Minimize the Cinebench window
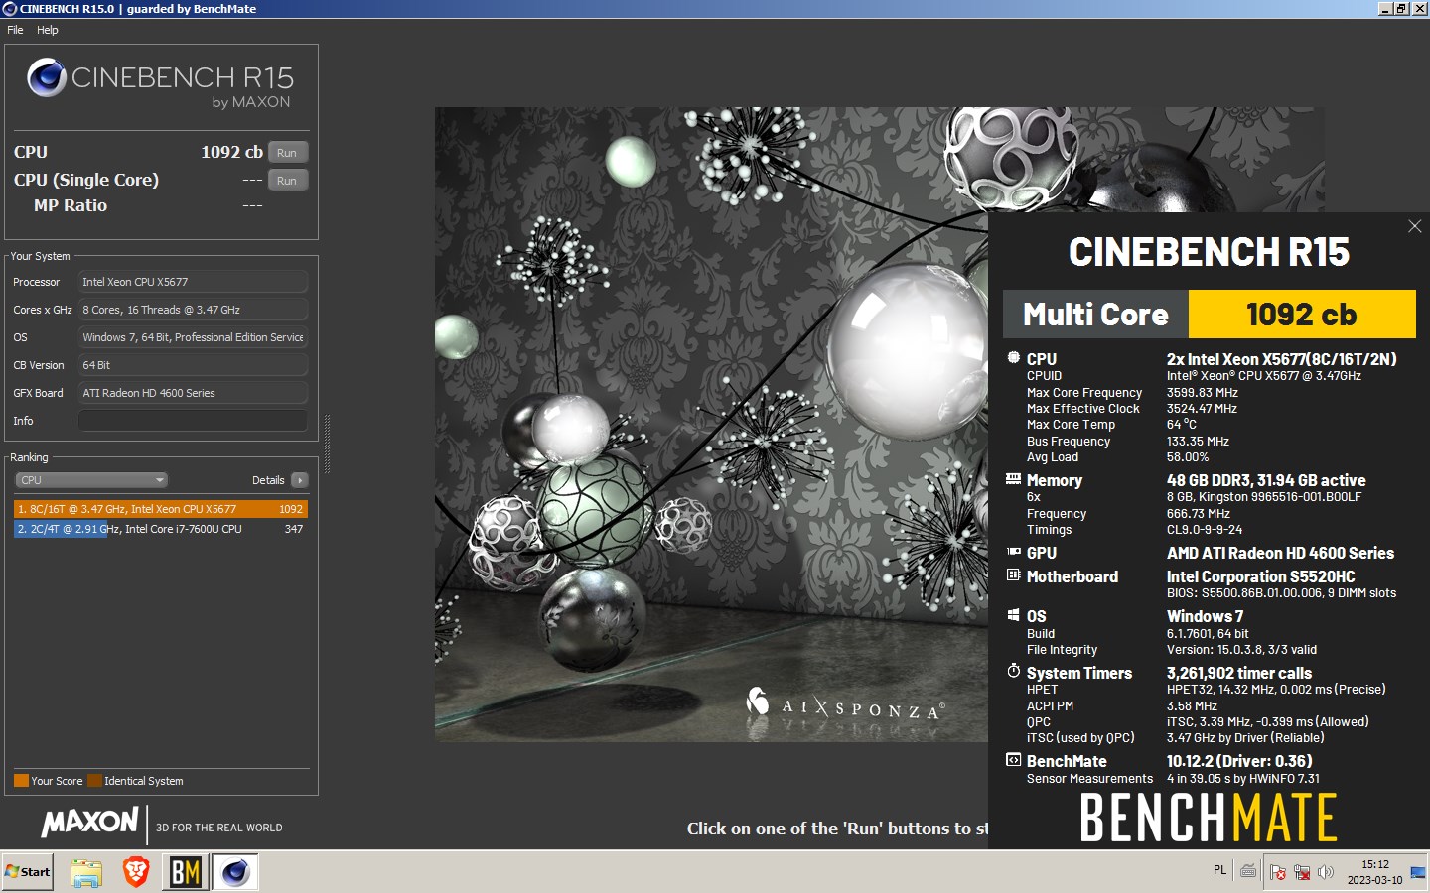The width and height of the screenshot is (1430, 893). 1385,8
